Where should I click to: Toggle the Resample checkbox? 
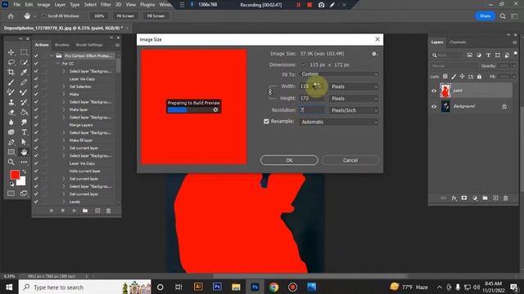[266, 122]
